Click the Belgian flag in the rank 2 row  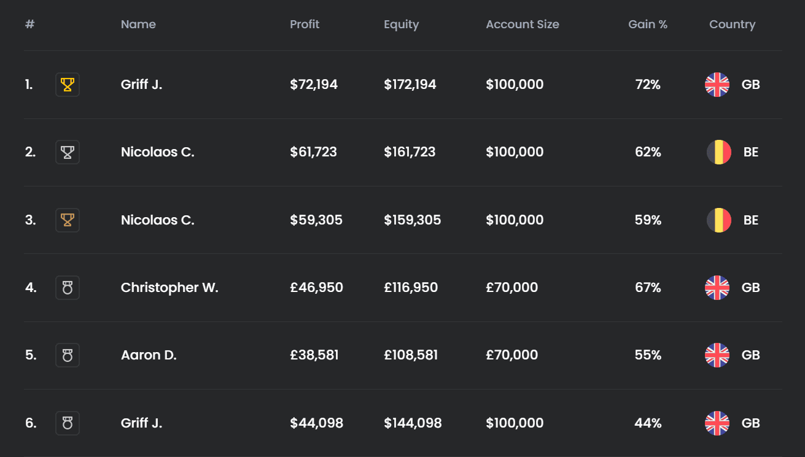point(718,152)
